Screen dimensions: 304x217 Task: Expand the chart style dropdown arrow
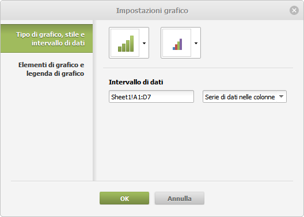click(x=196, y=43)
